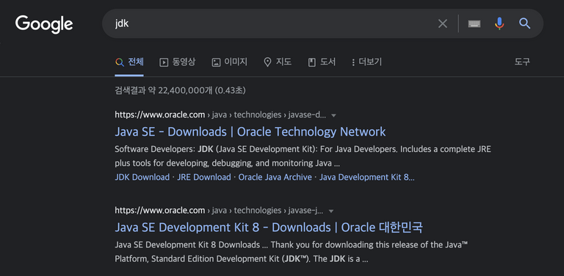564x276 pixels.
Task: Open Java SE Development Kit 8 - Downloads result
Action: tap(269, 227)
